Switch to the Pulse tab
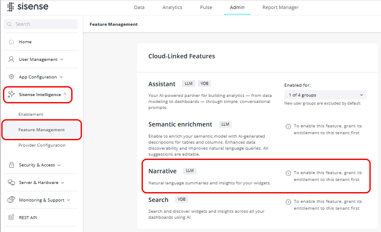 click(x=206, y=7)
